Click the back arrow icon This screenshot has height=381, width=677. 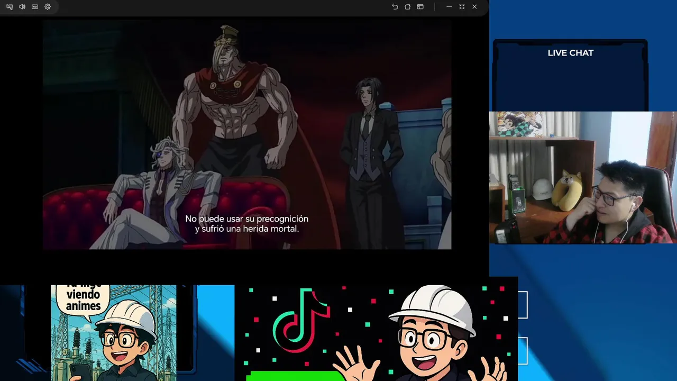(395, 7)
